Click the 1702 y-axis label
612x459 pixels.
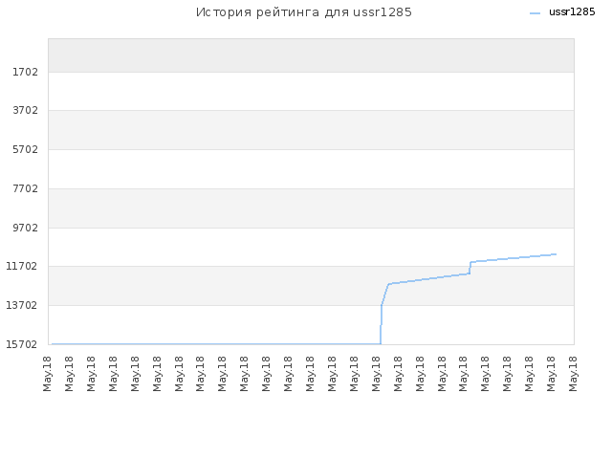click(26, 73)
